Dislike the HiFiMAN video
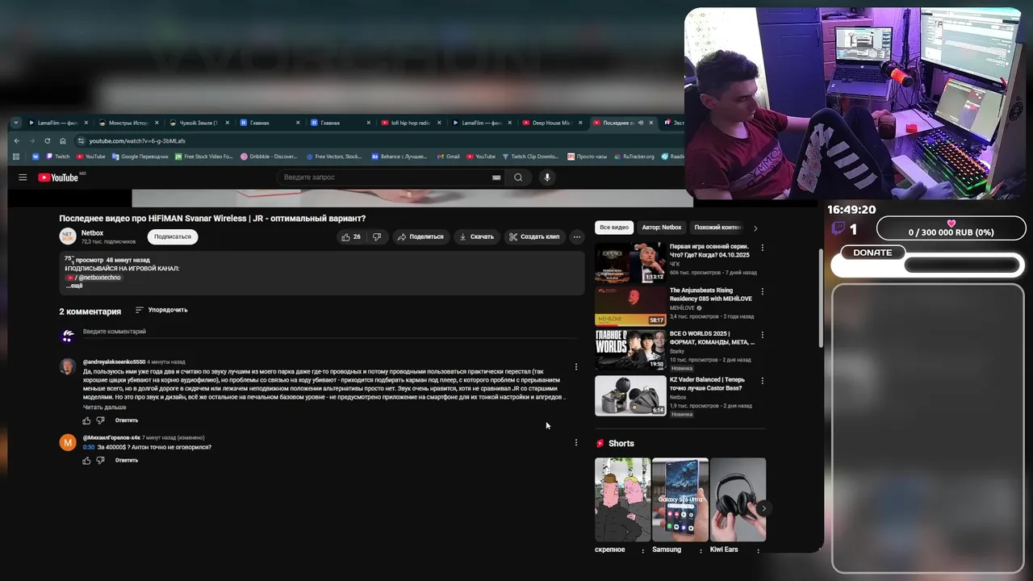This screenshot has width=1033, height=581. pyautogui.click(x=377, y=236)
